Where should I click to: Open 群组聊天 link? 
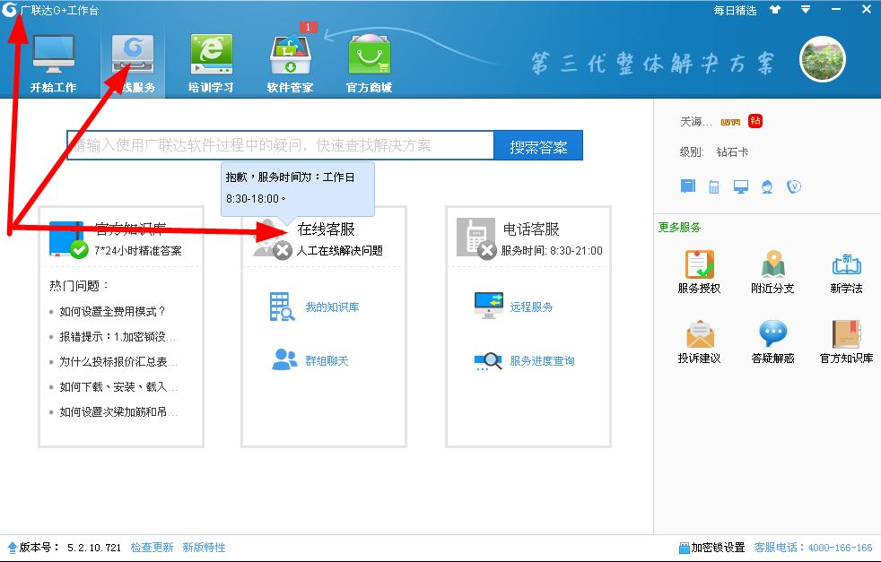[327, 361]
